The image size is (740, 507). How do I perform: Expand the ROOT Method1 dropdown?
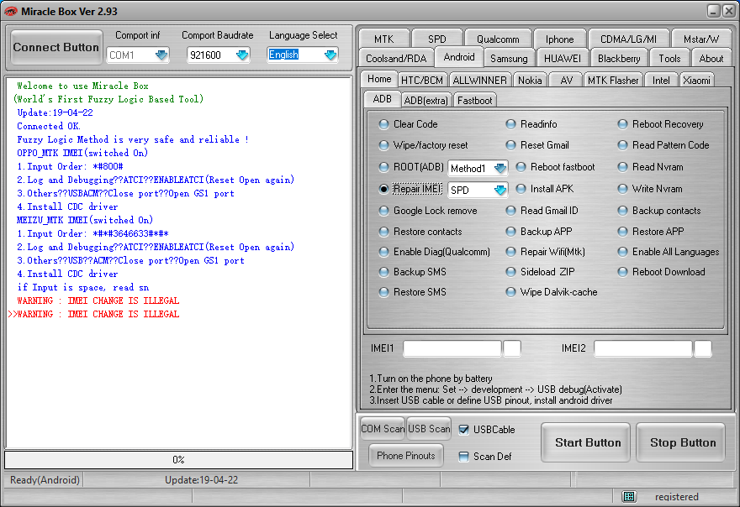pos(499,168)
